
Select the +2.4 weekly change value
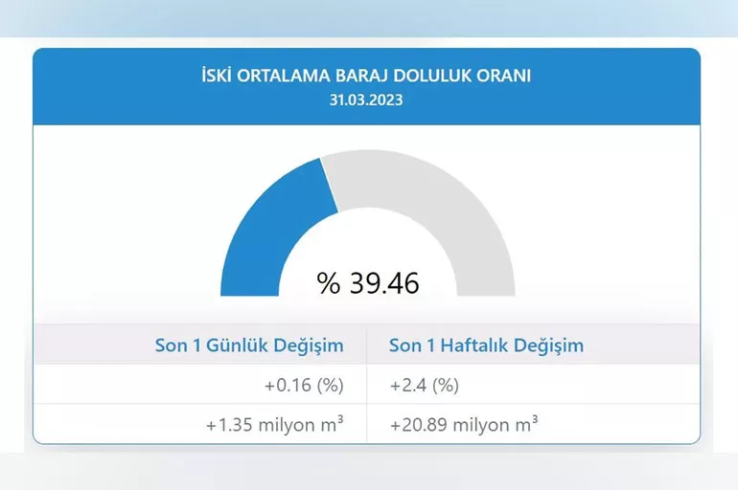(x=408, y=386)
